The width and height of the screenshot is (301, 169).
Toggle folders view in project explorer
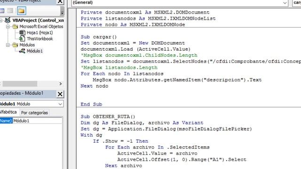pos(22,11)
